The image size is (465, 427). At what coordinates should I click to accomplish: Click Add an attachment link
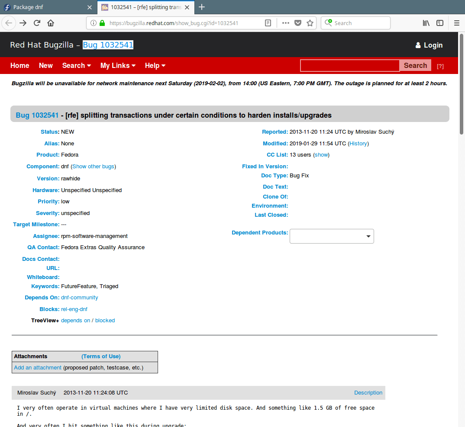click(38, 367)
